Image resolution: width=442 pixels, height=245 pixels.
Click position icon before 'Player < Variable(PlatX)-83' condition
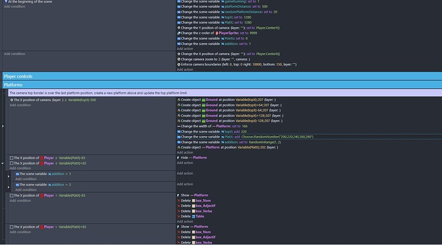(x=12, y=196)
